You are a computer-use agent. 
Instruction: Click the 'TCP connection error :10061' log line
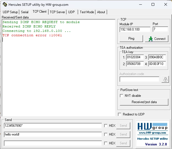coord(32,35)
